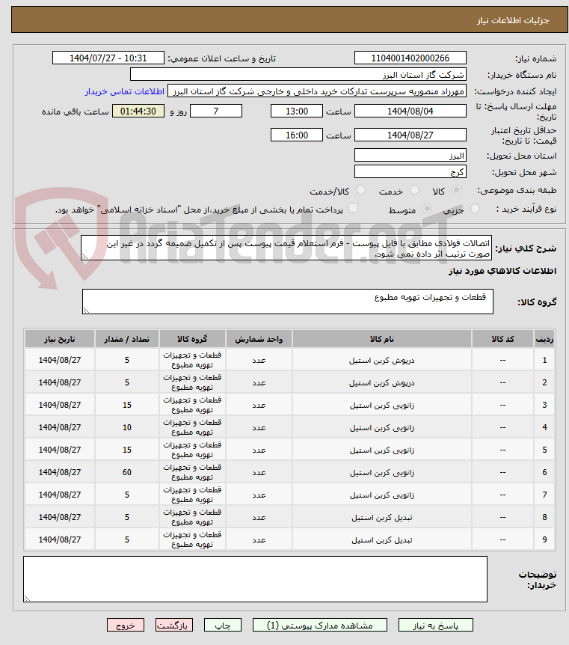569x645 pixels.
Task: Click the جزئیات اطلاعات نیاز page title
Action: point(513,20)
